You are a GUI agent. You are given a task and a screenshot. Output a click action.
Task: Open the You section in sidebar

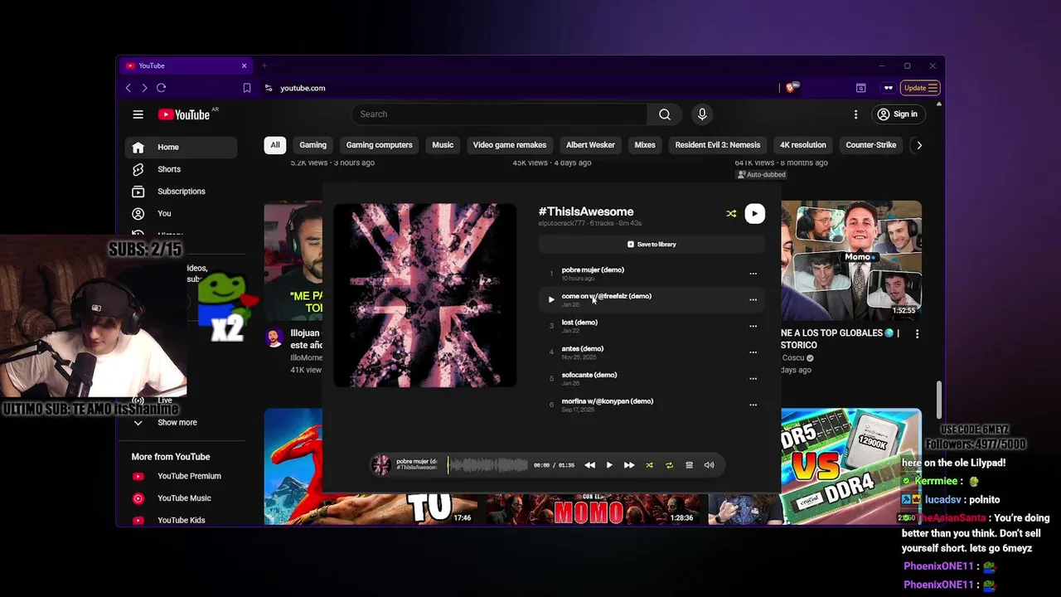point(181,213)
